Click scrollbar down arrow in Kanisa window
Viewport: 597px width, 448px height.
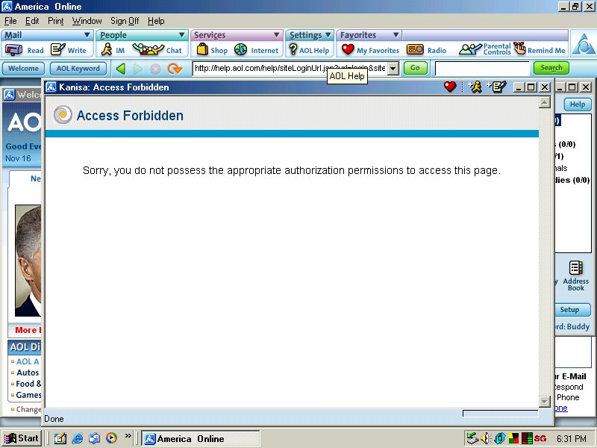tap(545, 402)
